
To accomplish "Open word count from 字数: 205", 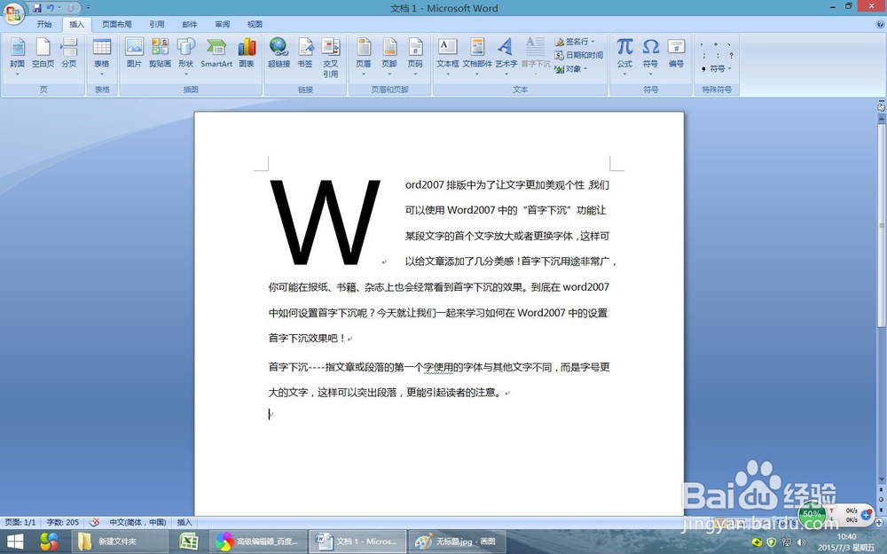I will point(63,522).
